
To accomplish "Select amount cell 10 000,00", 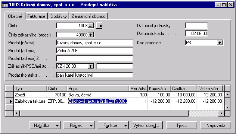I will (x=183, y=95).
